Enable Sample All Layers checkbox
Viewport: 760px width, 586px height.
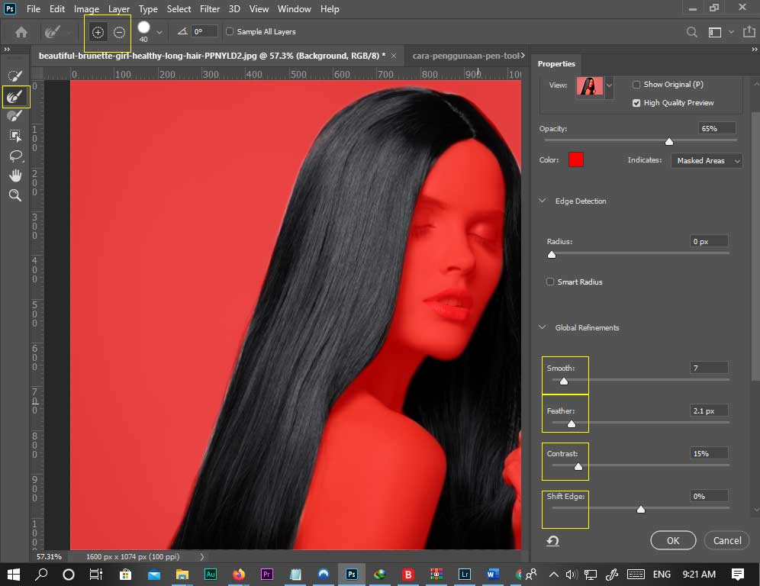(x=230, y=31)
